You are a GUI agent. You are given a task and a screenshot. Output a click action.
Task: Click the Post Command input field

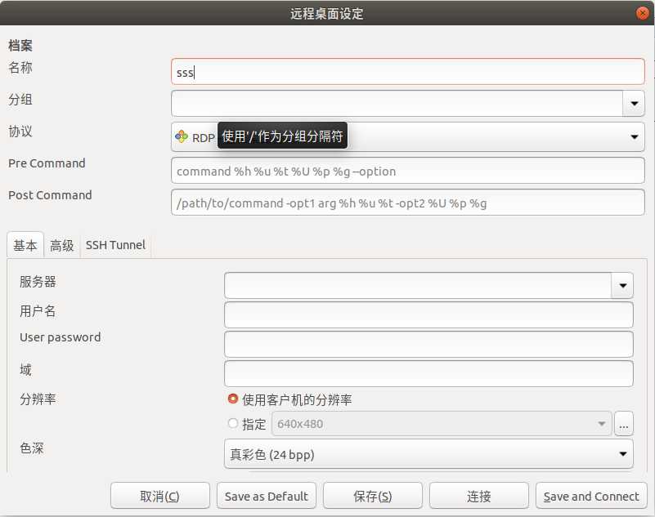[408, 203]
